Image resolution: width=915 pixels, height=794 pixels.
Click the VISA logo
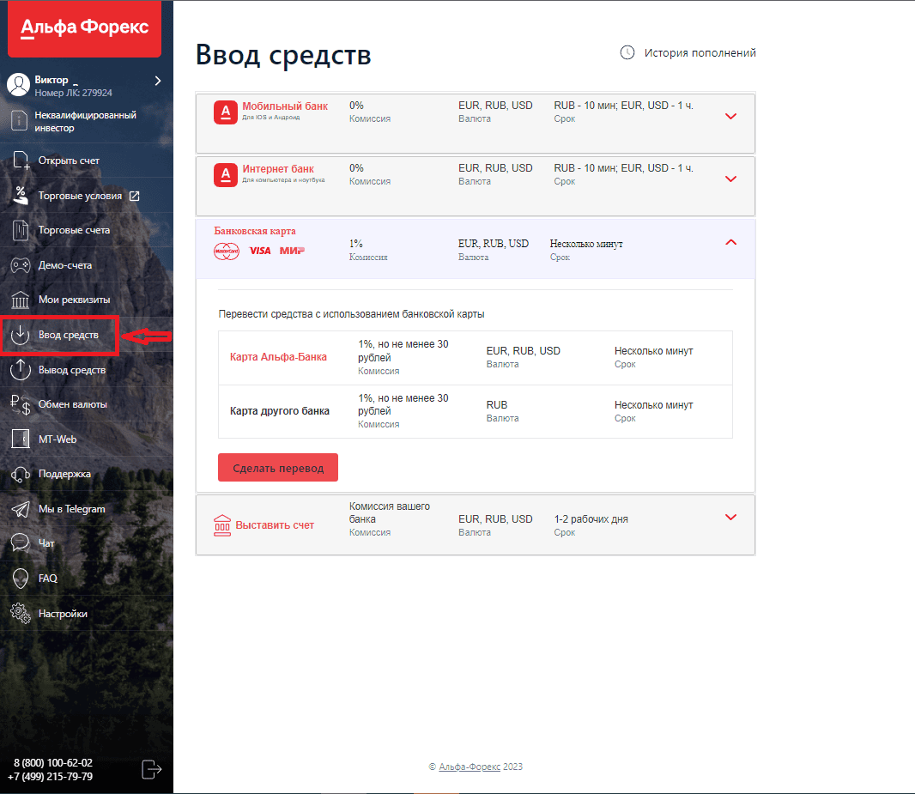coord(260,251)
